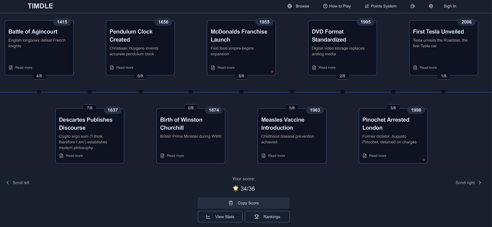The width and height of the screenshot is (492, 227).
Task: Click the 1955 year badge
Action: point(264,22)
